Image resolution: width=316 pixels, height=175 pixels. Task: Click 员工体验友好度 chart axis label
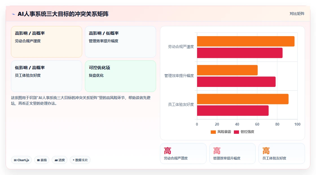[181, 104]
